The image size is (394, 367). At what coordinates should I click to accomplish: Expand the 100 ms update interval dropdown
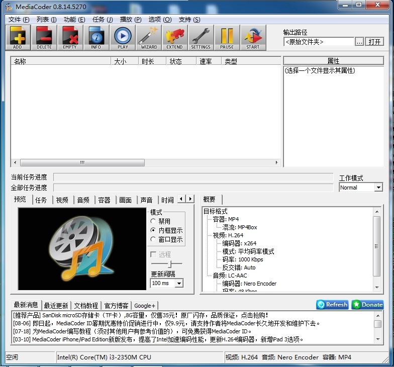178,284
